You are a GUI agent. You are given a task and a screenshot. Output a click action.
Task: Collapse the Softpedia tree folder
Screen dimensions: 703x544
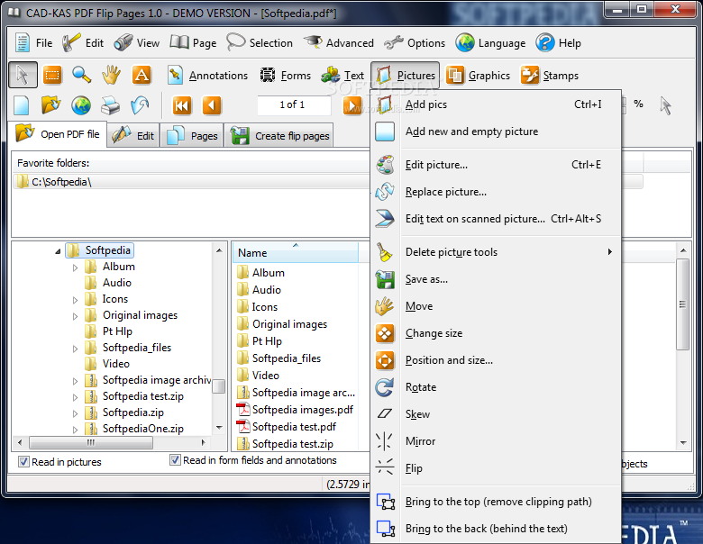pyautogui.click(x=58, y=251)
